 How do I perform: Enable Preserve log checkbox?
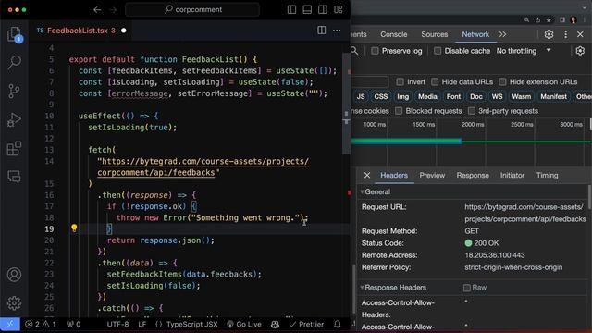[x=375, y=51]
